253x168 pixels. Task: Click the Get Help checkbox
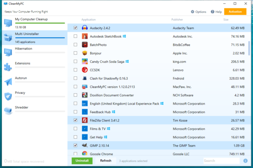[75, 137]
